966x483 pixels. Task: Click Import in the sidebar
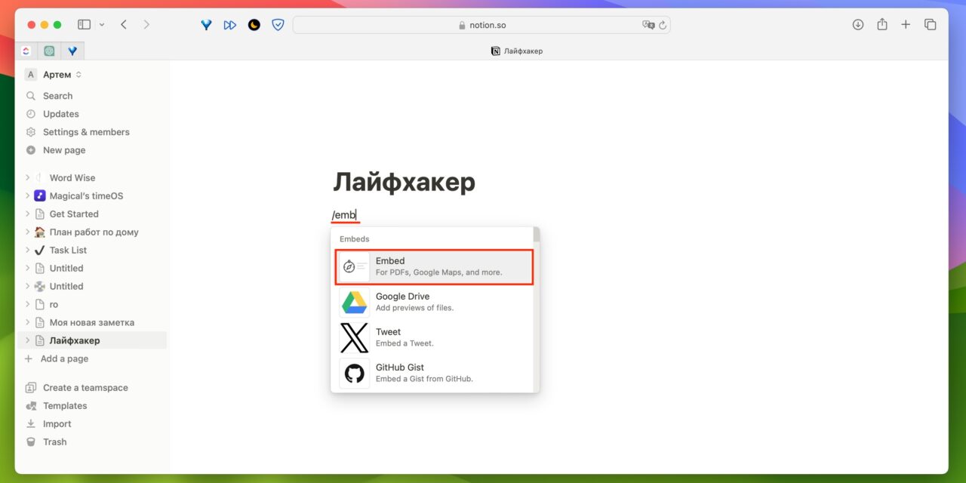coord(57,424)
